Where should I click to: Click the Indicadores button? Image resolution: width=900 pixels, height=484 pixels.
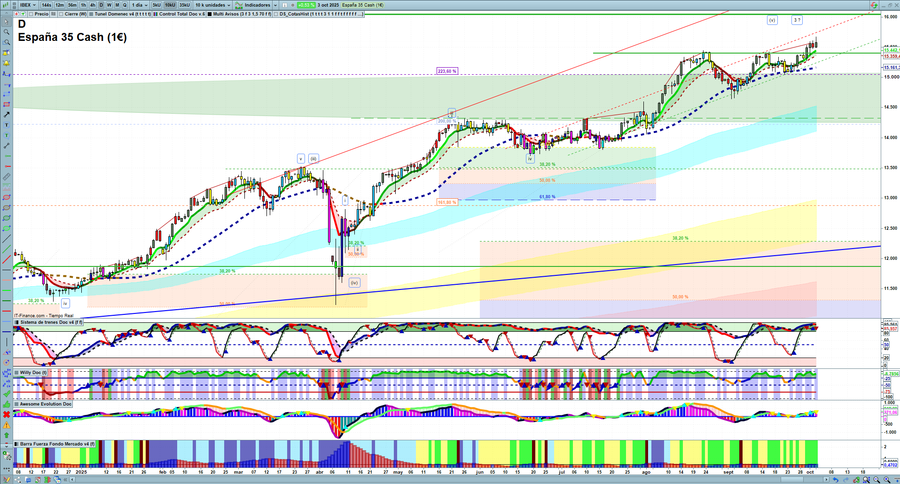253,5
